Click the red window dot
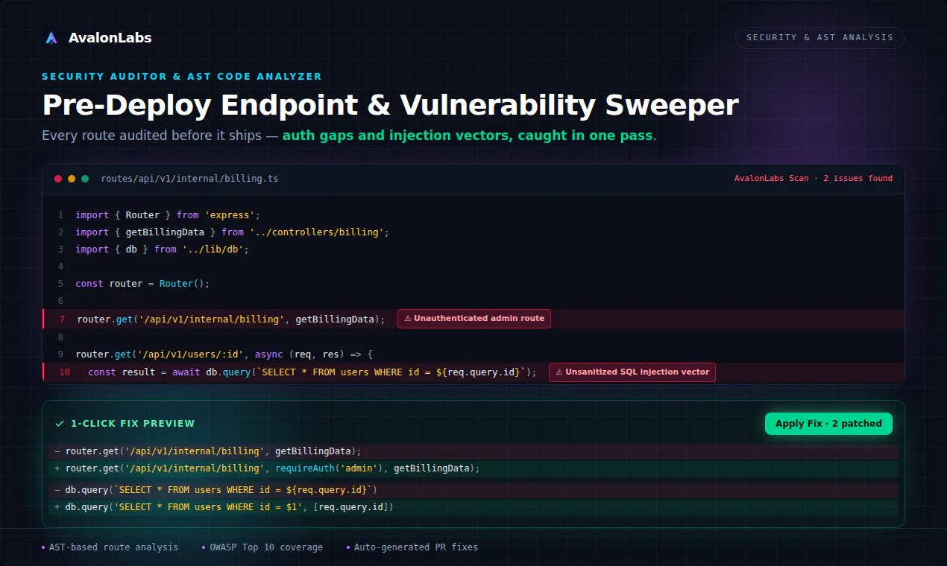The image size is (947, 566). (x=58, y=179)
